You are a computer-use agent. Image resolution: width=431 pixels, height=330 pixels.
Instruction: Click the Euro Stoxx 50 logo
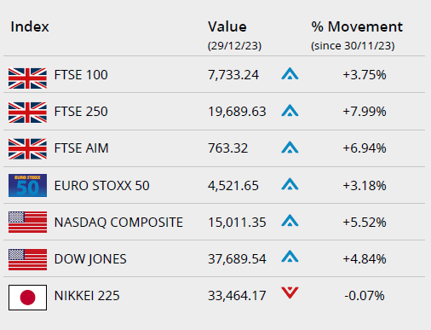point(27,186)
